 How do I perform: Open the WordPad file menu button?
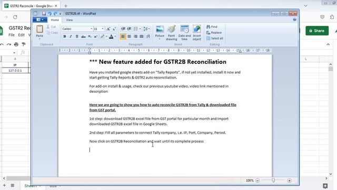[x=40, y=20]
